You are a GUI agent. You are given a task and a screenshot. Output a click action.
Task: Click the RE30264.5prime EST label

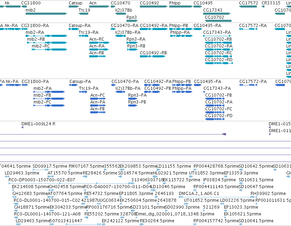click(157, 221)
